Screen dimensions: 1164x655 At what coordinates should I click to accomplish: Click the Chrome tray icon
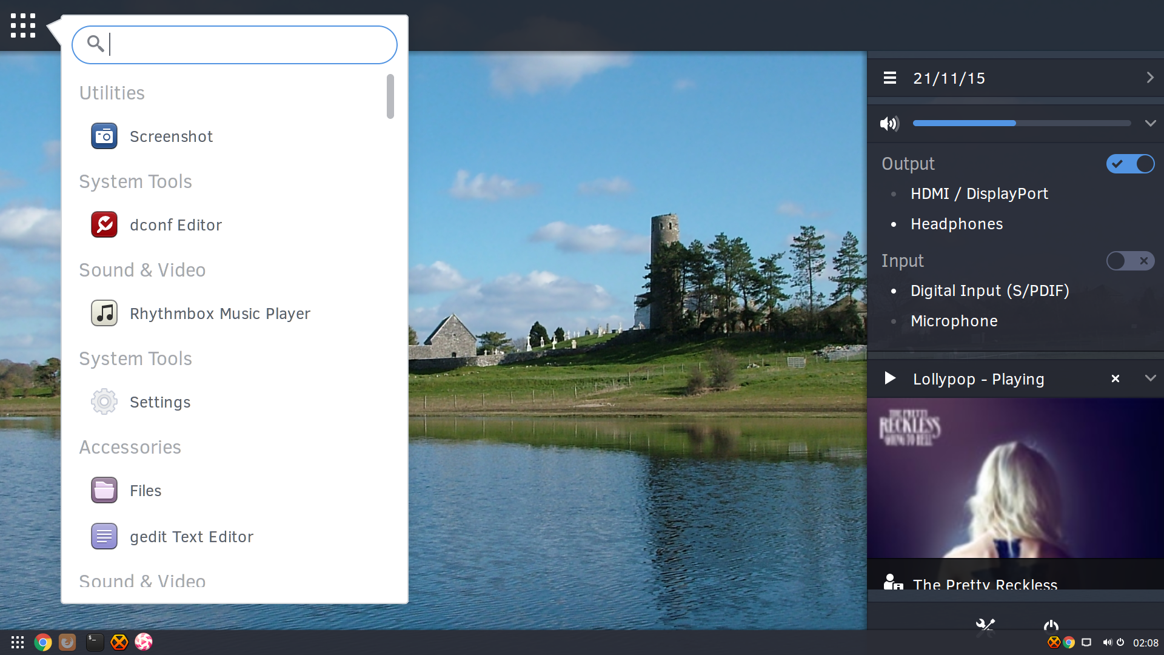(1069, 642)
